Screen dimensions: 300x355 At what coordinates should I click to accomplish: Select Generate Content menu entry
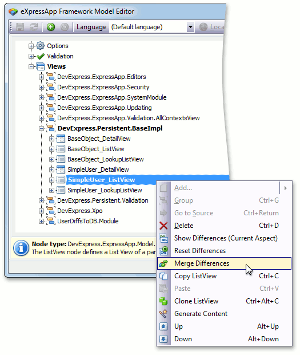point(225,314)
